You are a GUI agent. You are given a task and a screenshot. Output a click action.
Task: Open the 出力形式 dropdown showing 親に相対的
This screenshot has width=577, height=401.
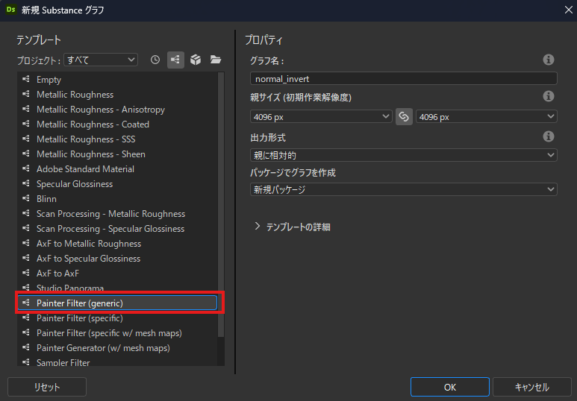click(403, 155)
